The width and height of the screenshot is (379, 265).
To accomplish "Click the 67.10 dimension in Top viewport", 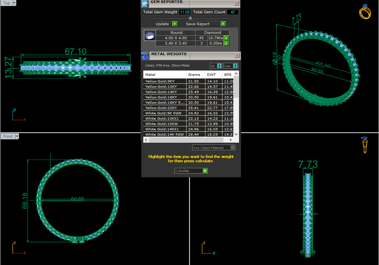I will pyautogui.click(x=76, y=51).
